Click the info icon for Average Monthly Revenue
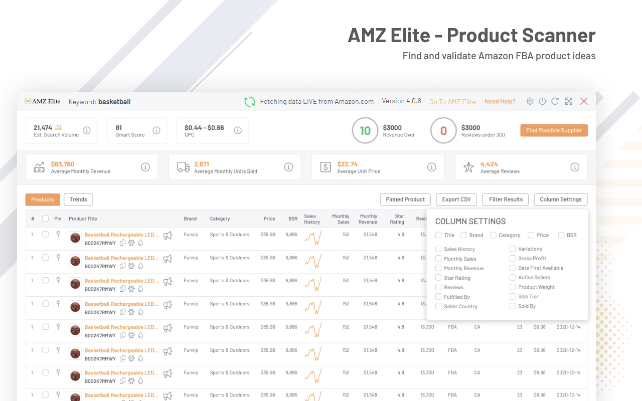This screenshot has height=401, width=642. tap(145, 167)
